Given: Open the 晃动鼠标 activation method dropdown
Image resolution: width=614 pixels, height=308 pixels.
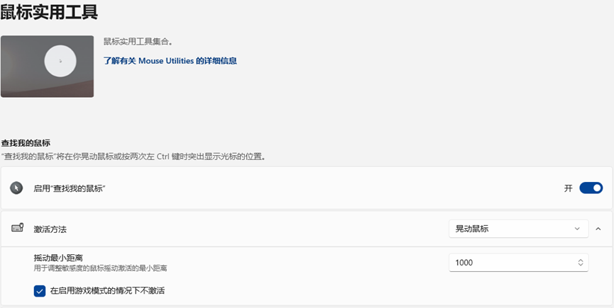Looking at the screenshot, I should 518,229.
